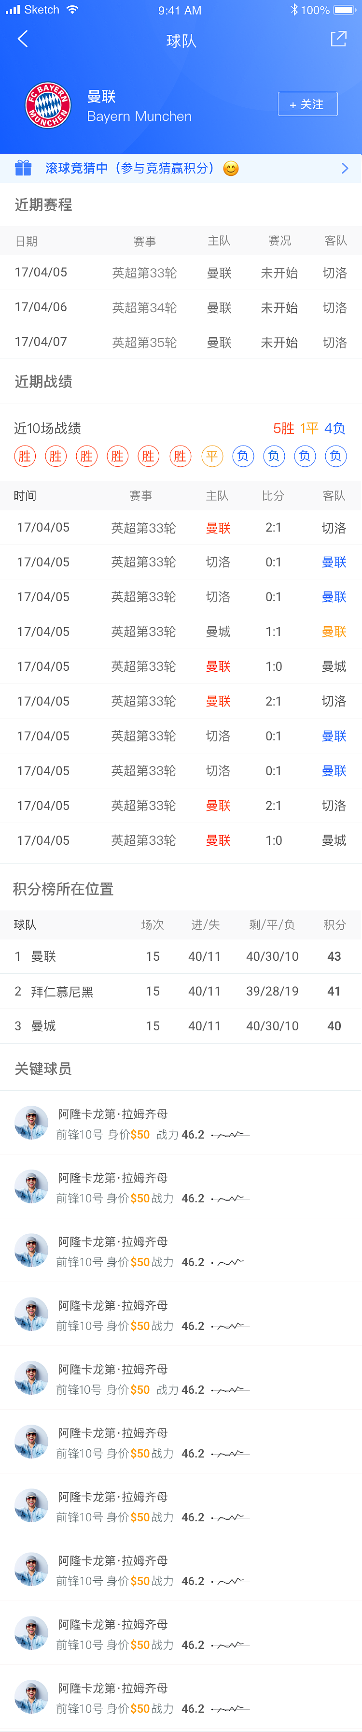Tap the 英超第34轮 fixture cell
This screenshot has height=1732, width=362.
[x=144, y=308]
